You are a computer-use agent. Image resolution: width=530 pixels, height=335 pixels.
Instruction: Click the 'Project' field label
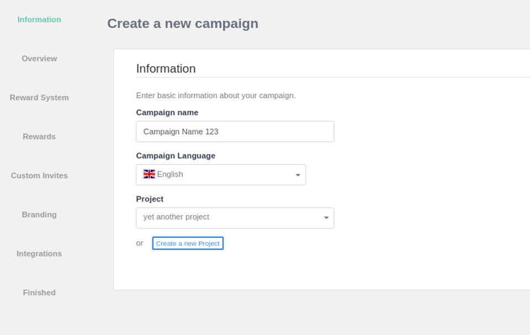coord(150,199)
